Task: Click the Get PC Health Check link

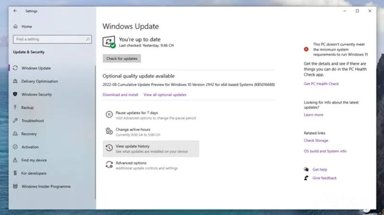Action: click(x=321, y=84)
